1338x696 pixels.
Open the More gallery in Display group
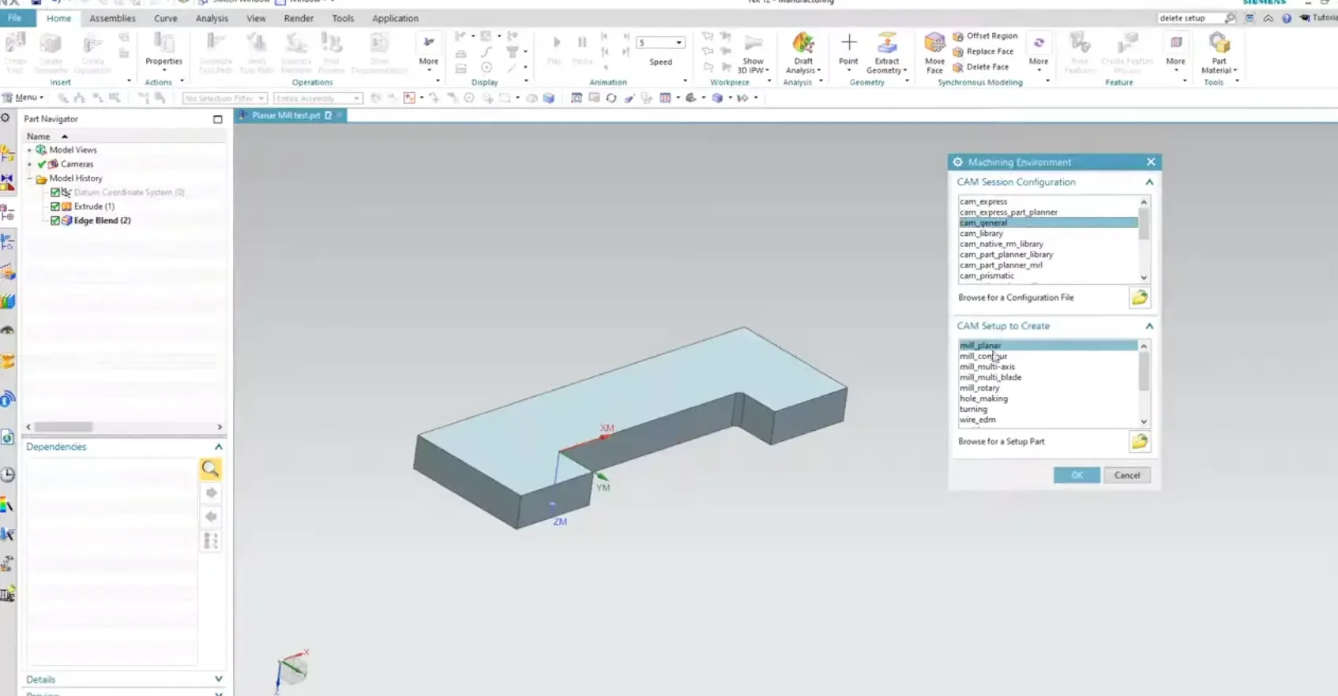[429, 54]
